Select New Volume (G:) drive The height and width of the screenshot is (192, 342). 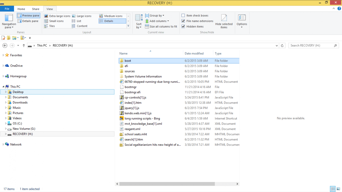point(24,129)
